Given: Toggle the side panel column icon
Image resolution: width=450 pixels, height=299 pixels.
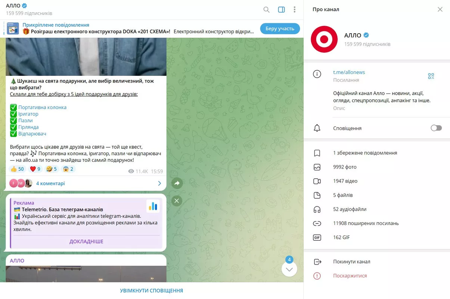Looking at the screenshot, I should tap(282, 10).
